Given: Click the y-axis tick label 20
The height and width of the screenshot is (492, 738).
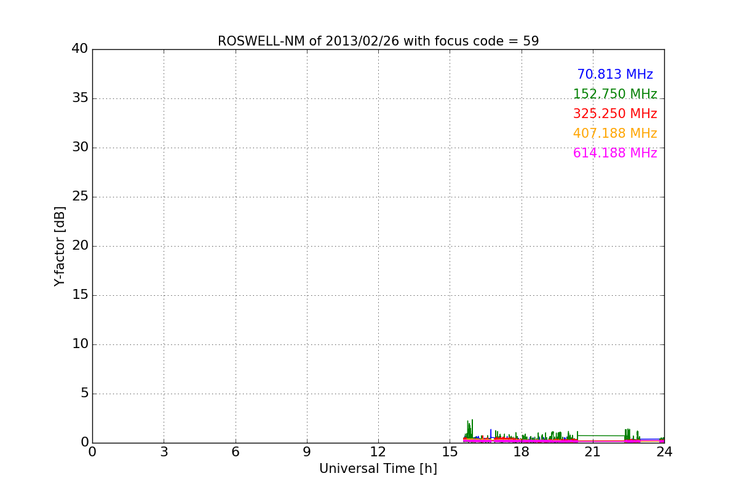Looking at the screenshot, I should 80,246.
